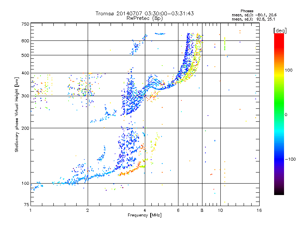Click the x-axis label "2"
Viewport: 305px width, 229px height.
pyautogui.click(x=88, y=210)
